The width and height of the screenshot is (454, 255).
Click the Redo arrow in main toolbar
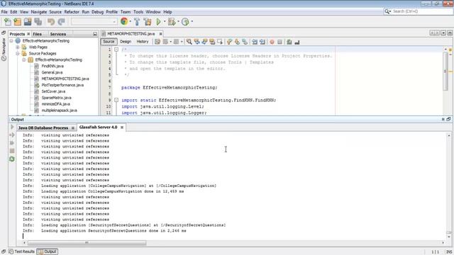pyautogui.click(x=62, y=22)
